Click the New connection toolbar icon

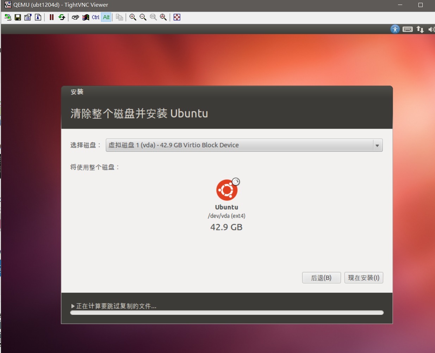click(x=8, y=17)
